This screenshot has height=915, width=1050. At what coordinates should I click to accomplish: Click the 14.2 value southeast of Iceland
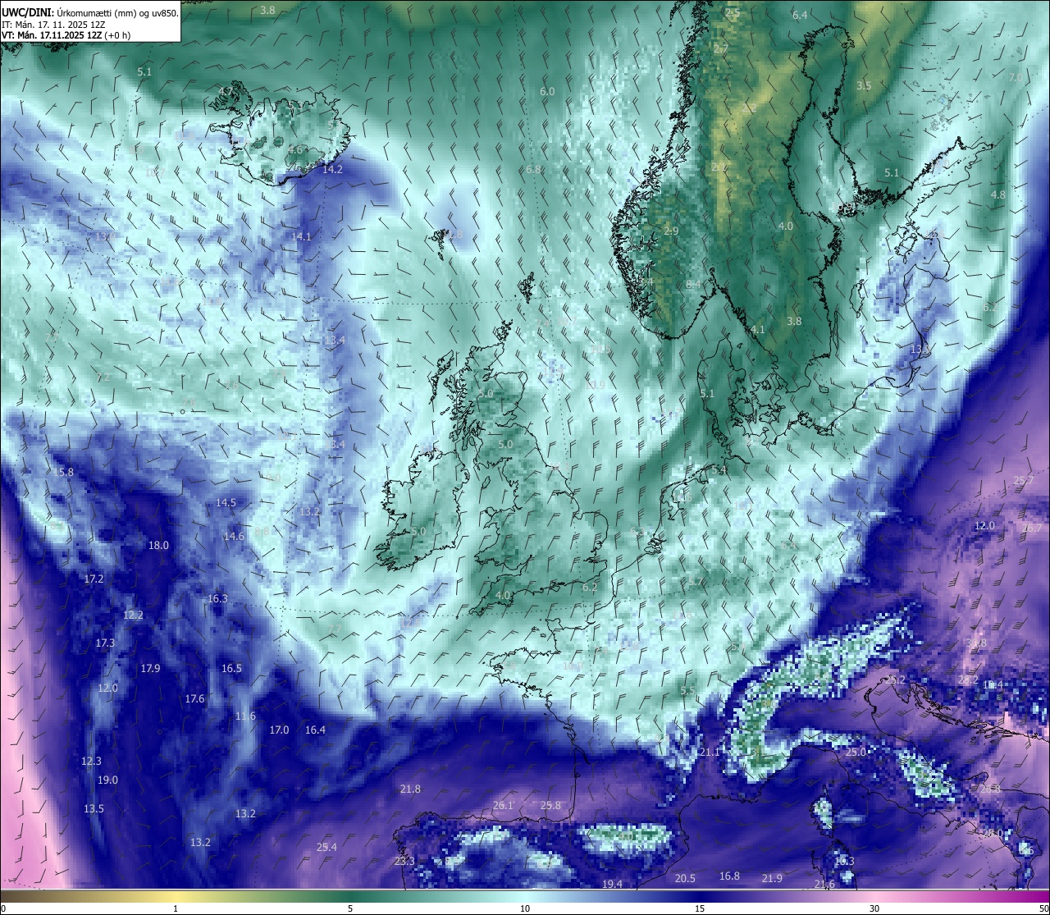click(x=332, y=170)
